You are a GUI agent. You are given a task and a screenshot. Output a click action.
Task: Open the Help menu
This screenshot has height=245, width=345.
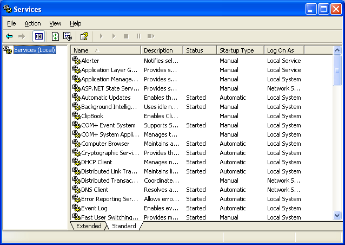(x=76, y=23)
